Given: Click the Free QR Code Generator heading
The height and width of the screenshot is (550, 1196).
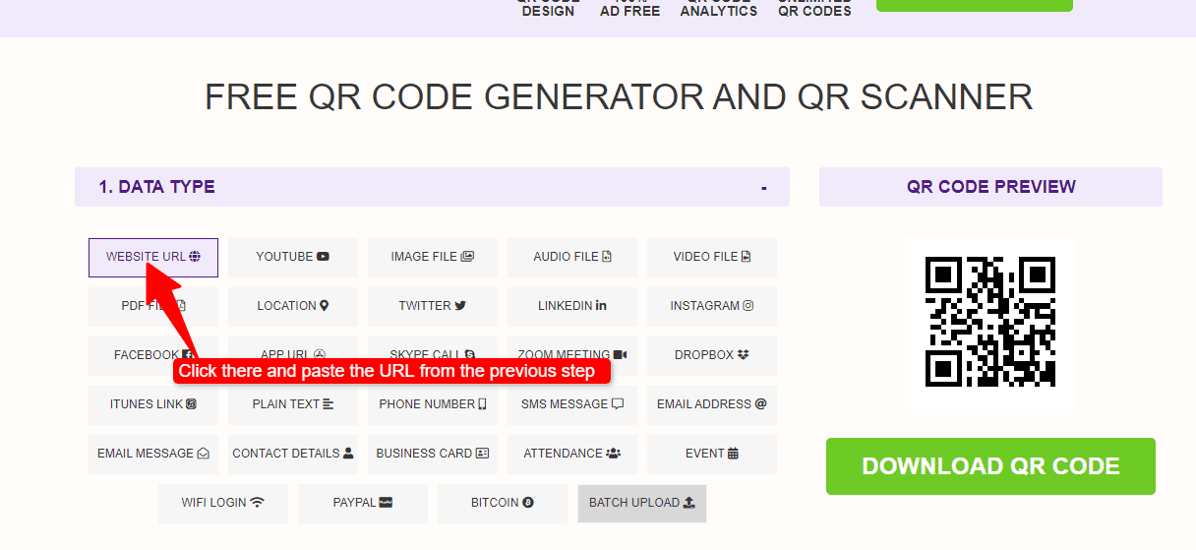Looking at the screenshot, I should [x=619, y=97].
